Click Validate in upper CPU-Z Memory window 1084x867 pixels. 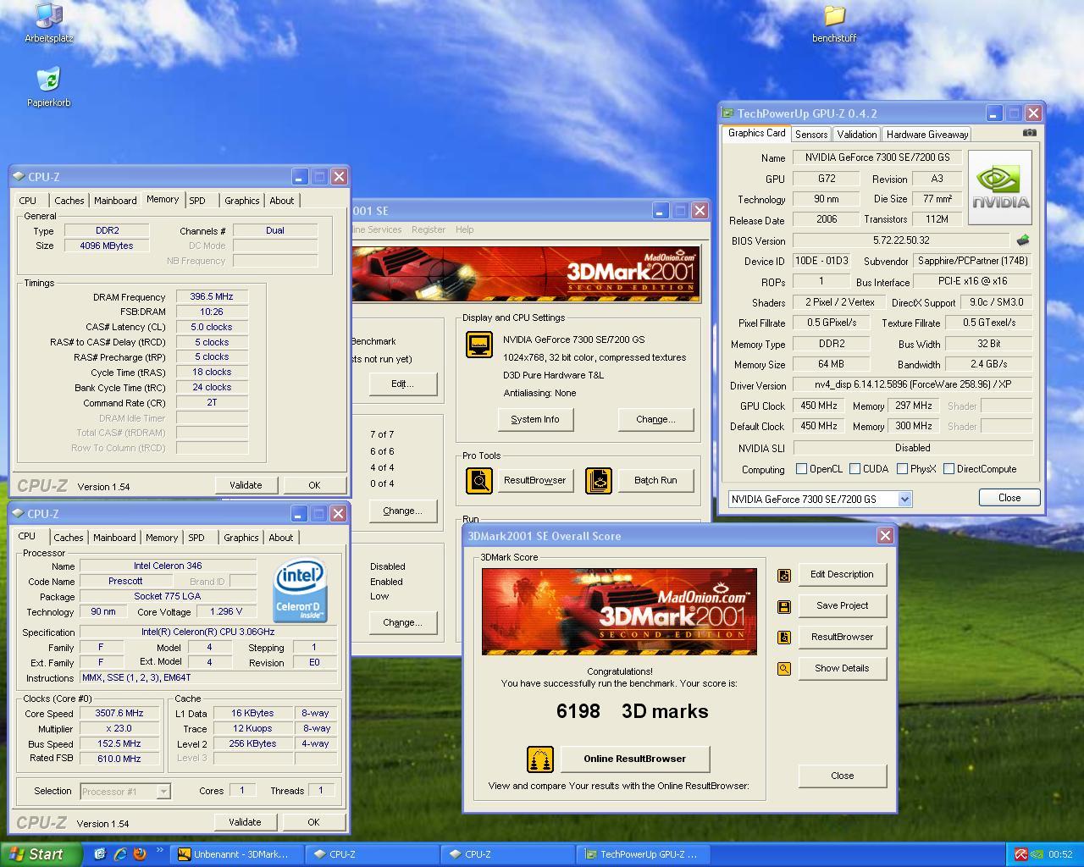click(246, 485)
